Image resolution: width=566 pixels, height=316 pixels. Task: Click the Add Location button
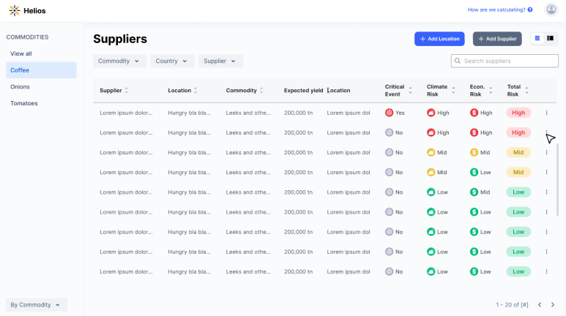point(439,39)
